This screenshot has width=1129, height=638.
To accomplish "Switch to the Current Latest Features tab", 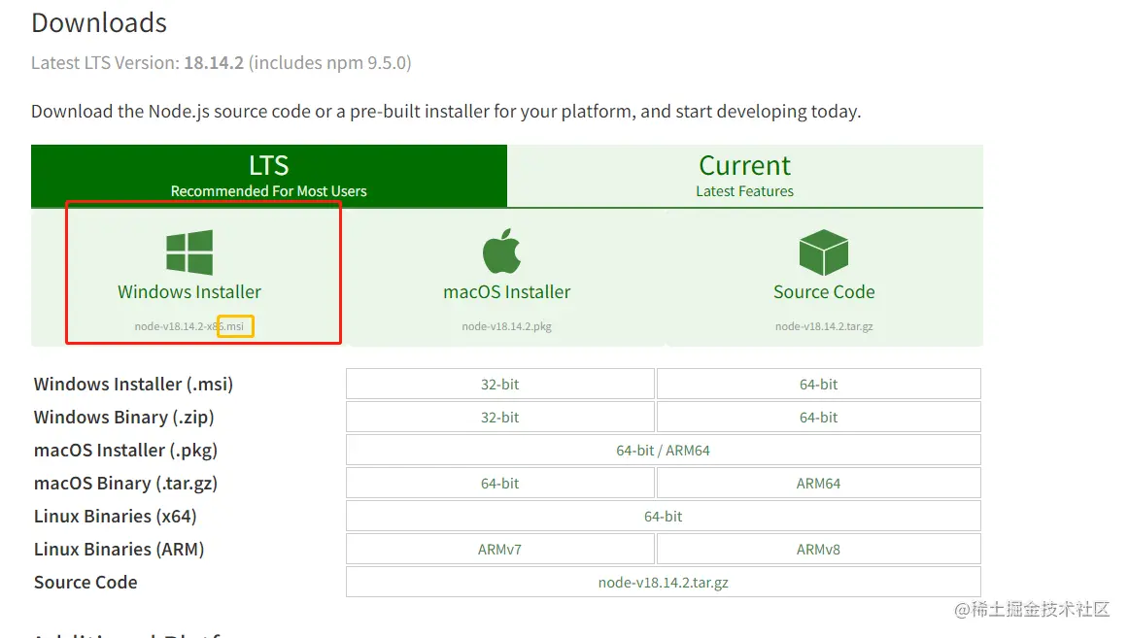I will pos(744,176).
